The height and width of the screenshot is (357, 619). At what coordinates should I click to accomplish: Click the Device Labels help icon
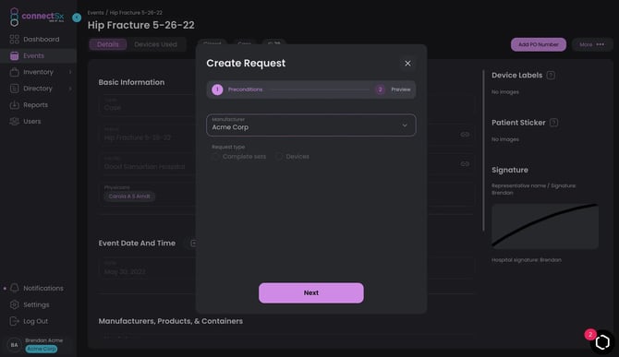point(551,75)
